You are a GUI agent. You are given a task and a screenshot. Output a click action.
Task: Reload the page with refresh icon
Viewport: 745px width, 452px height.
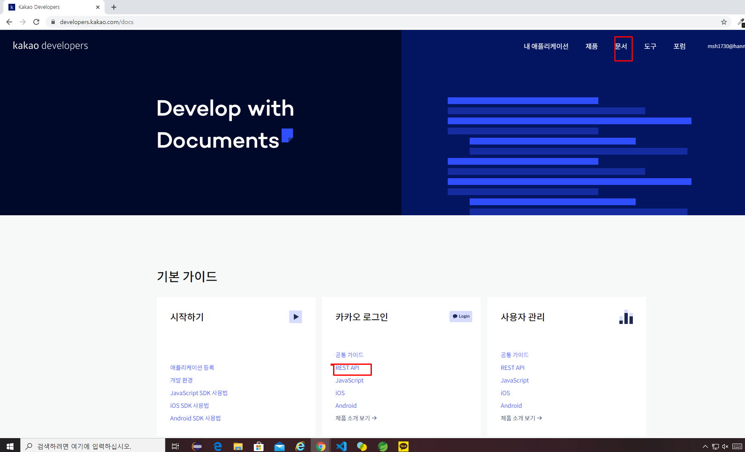36,22
